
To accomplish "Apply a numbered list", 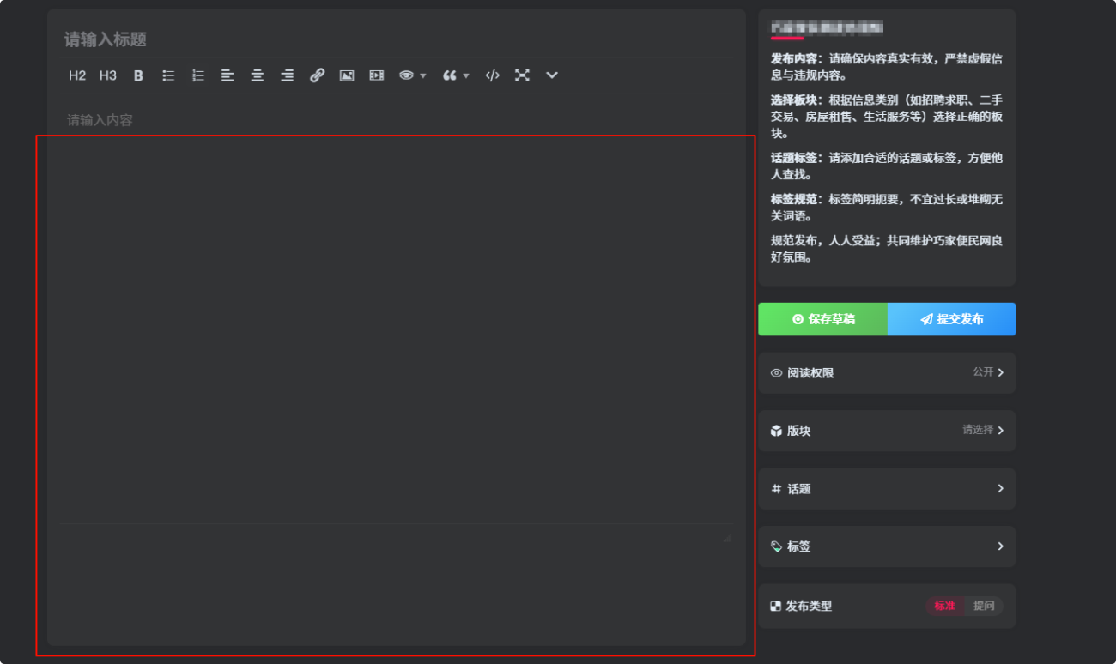I will point(197,75).
